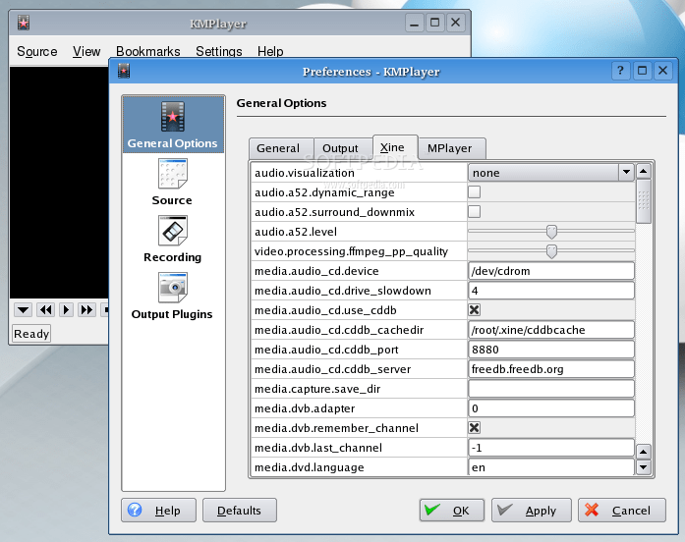
Task: Click the Help button in Preferences
Action: pos(158,511)
